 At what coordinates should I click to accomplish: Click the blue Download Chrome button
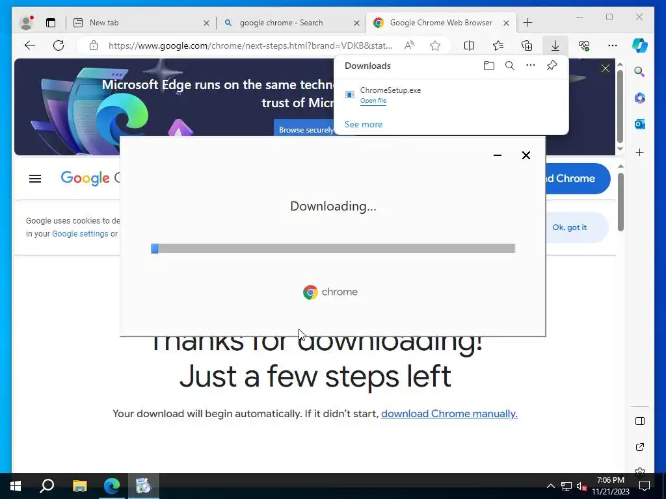(578, 179)
